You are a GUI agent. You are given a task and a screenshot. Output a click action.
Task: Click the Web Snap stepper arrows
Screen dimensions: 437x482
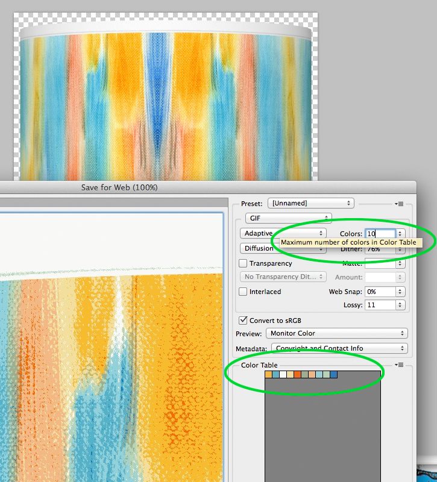click(x=400, y=292)
